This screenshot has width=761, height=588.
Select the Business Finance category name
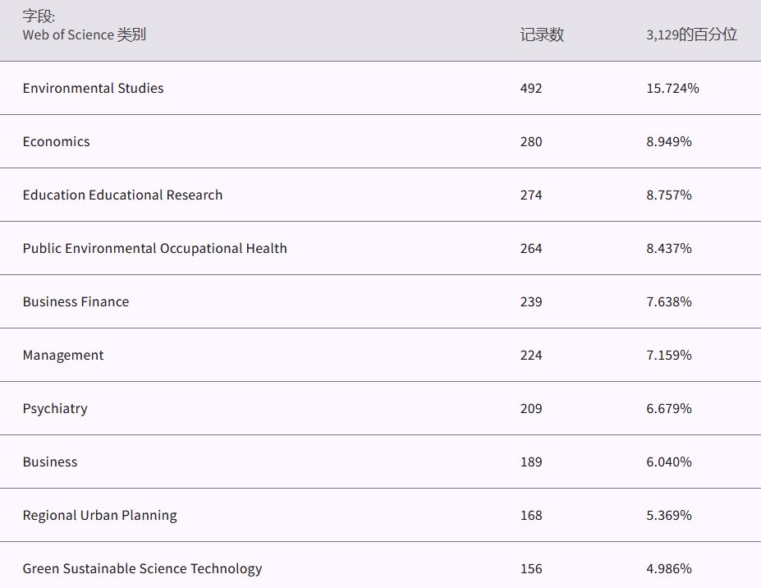pos(76,302)
